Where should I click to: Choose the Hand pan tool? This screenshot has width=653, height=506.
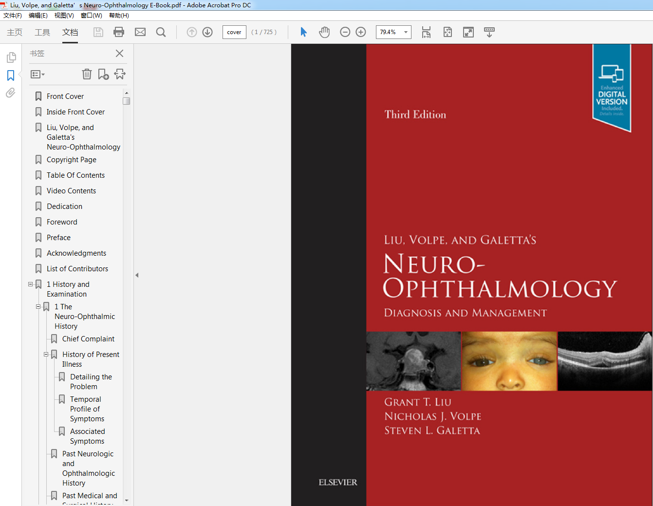[324, 32]
